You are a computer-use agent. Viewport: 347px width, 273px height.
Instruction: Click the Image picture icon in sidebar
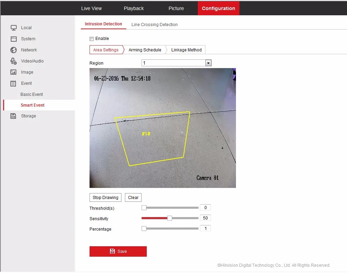tap(14, 72)
